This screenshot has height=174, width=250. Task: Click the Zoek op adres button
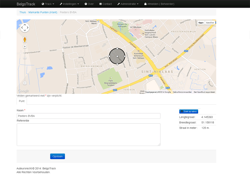click(189, 112)
